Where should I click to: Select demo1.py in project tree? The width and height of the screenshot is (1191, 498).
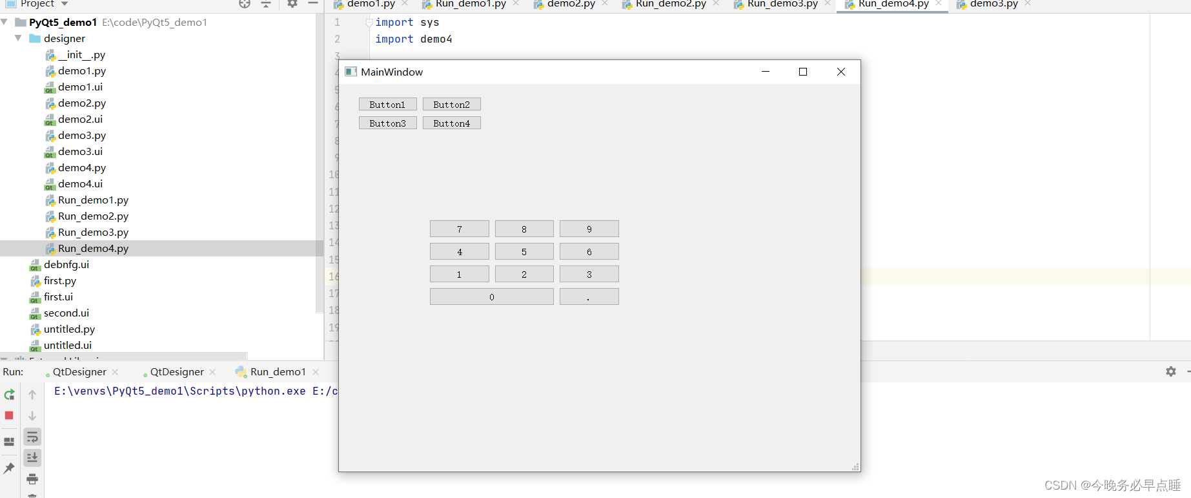[x=76, y=71]
